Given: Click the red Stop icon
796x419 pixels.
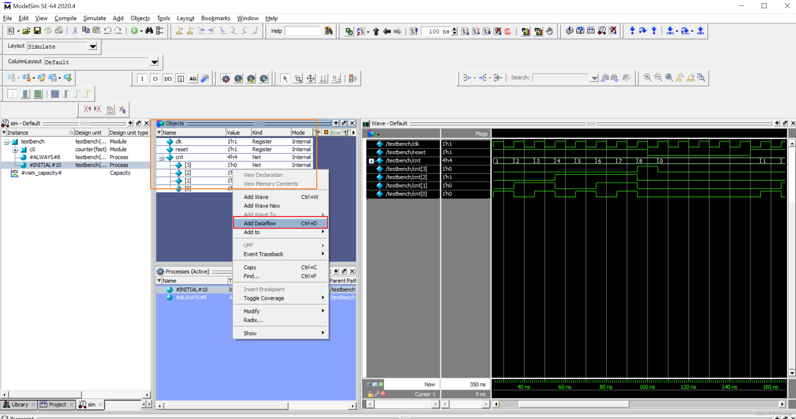Looking at the screenshot, I should [x=507, y=31].
